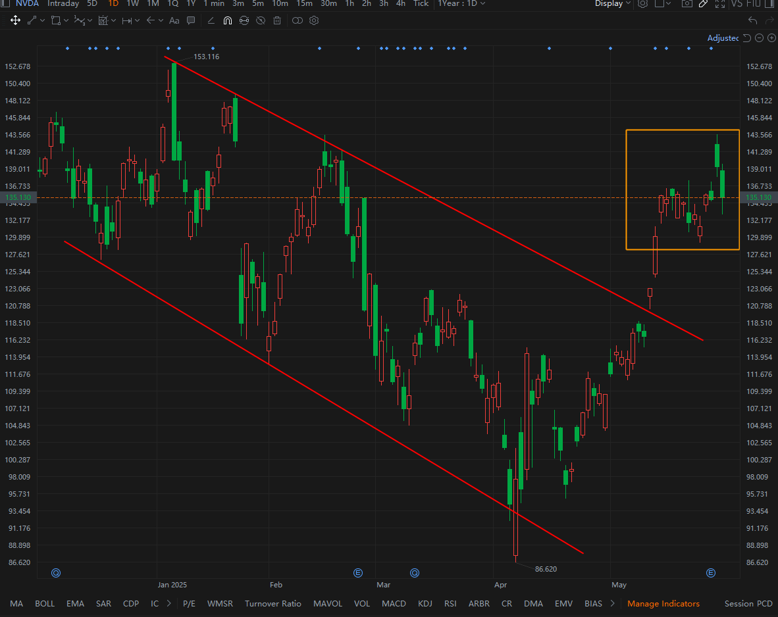Select the 1W weekly timeframe

point(132,3)
